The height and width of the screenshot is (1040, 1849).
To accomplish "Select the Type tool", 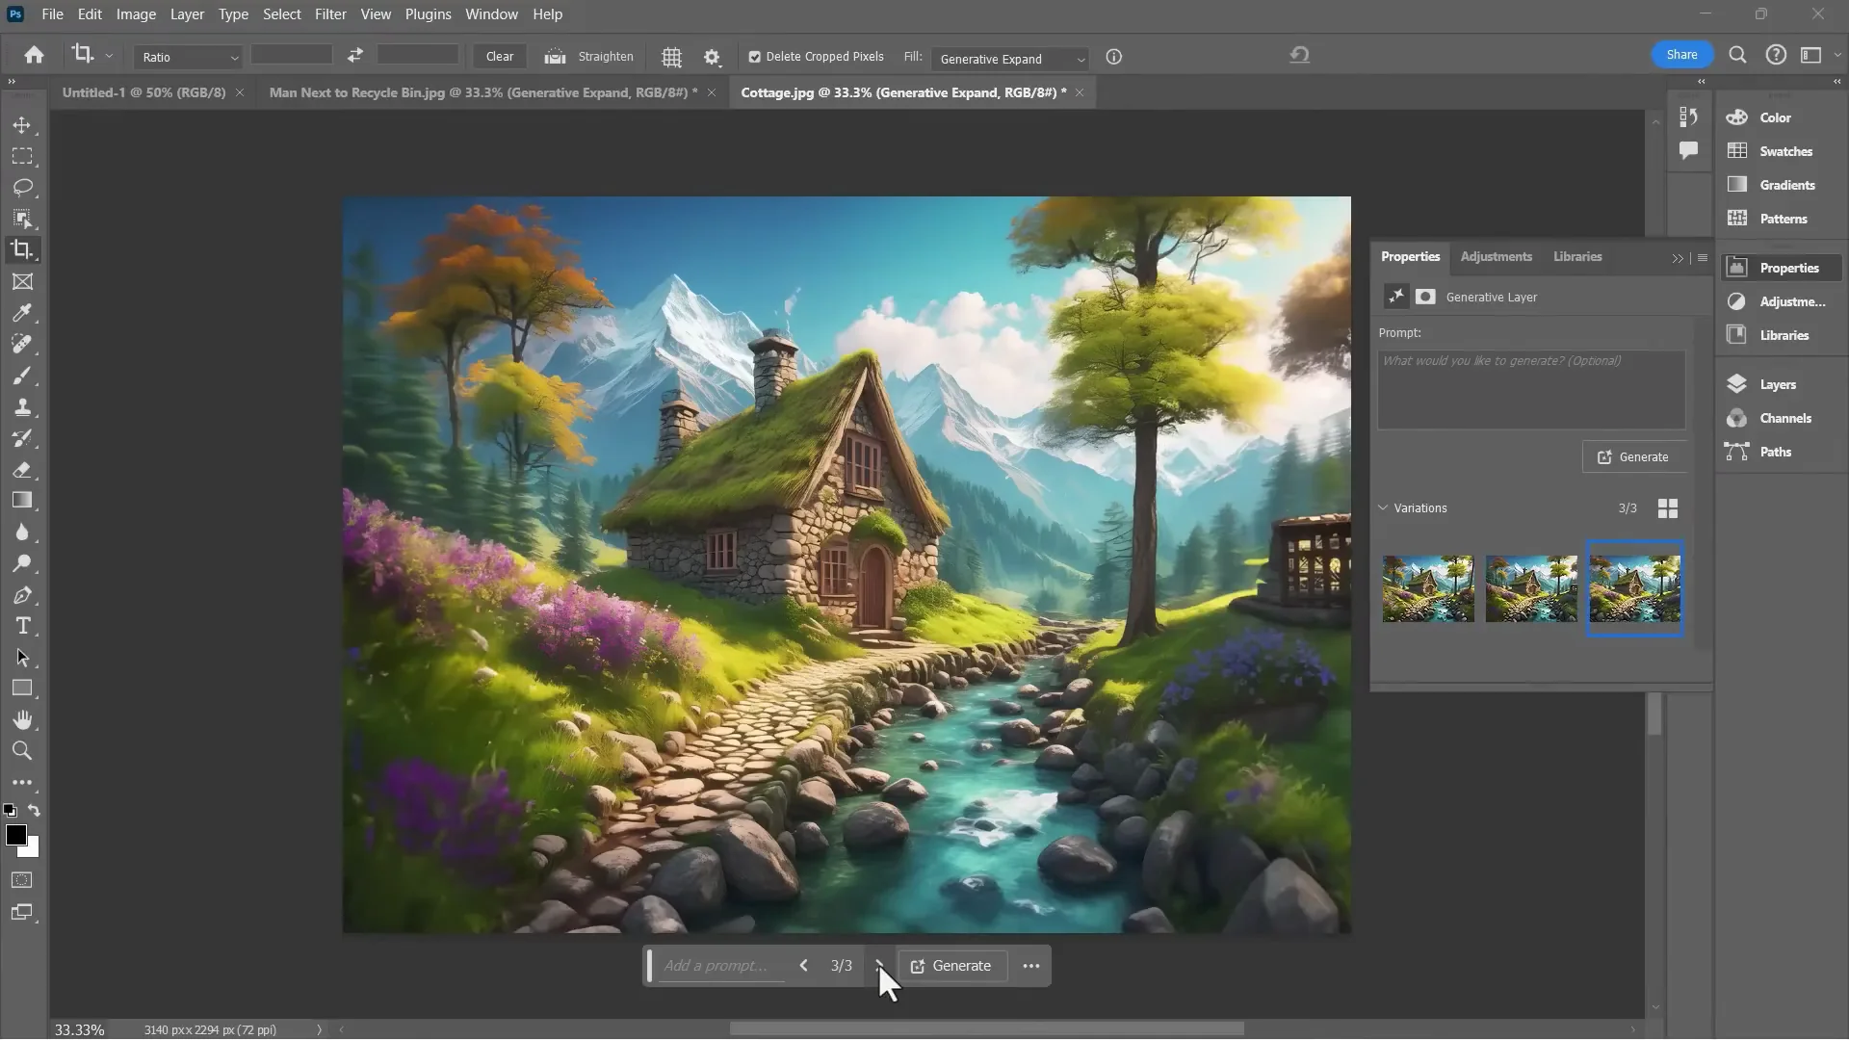I will click(23, 625).
